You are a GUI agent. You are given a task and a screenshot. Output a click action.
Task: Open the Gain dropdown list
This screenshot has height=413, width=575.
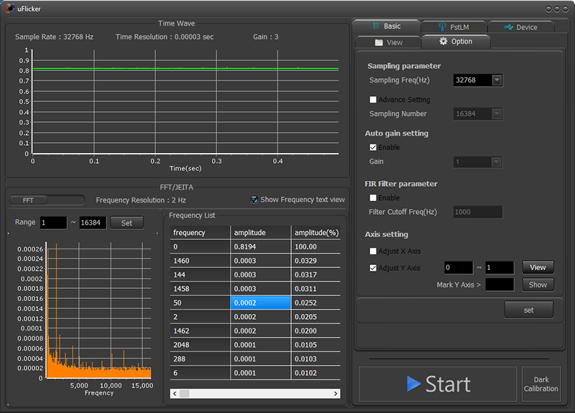pyautogui.click(x=497, y=162)
